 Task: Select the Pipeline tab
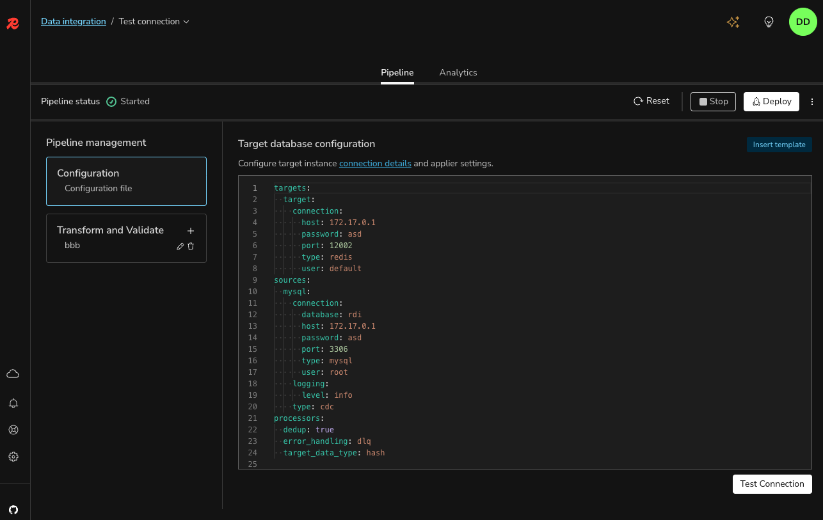(397, 73)
